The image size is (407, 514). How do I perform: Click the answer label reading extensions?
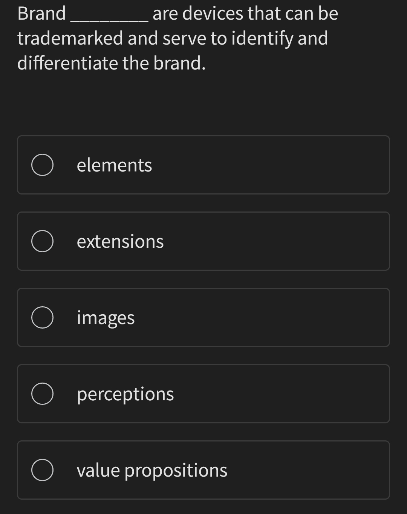(120, 241)
